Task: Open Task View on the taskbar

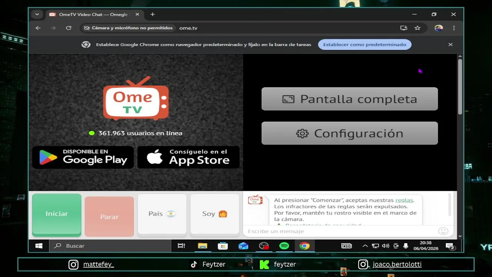Action: [181, 246]
